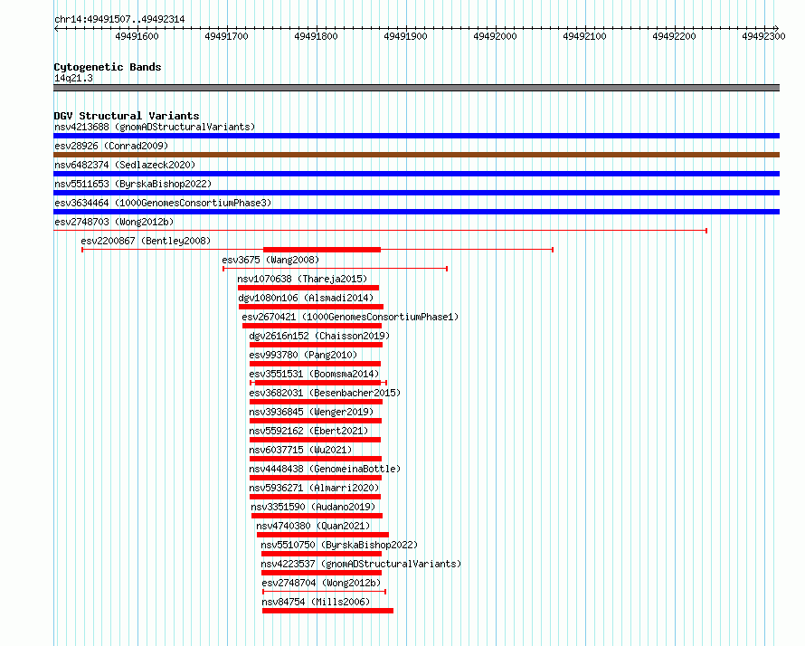Open variant esv3675 (Wang2008)
The image size is (805, 646).
coord(270,260)
